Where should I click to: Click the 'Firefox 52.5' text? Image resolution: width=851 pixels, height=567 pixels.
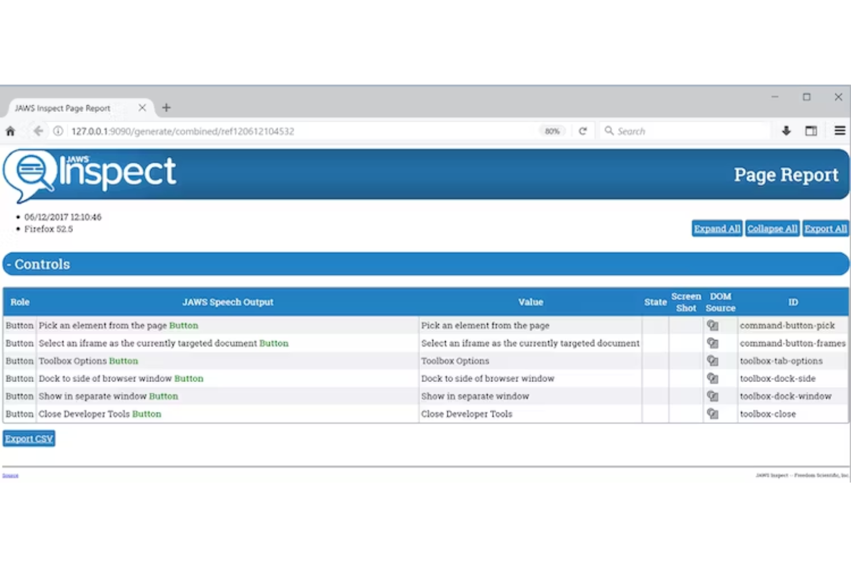coord(48,229)
